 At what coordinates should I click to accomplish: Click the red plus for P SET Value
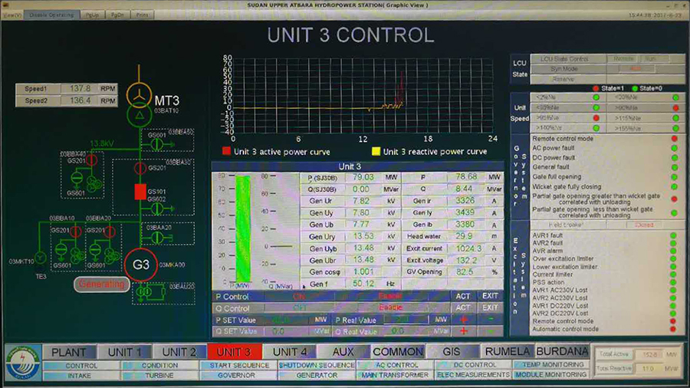[464, 320]
